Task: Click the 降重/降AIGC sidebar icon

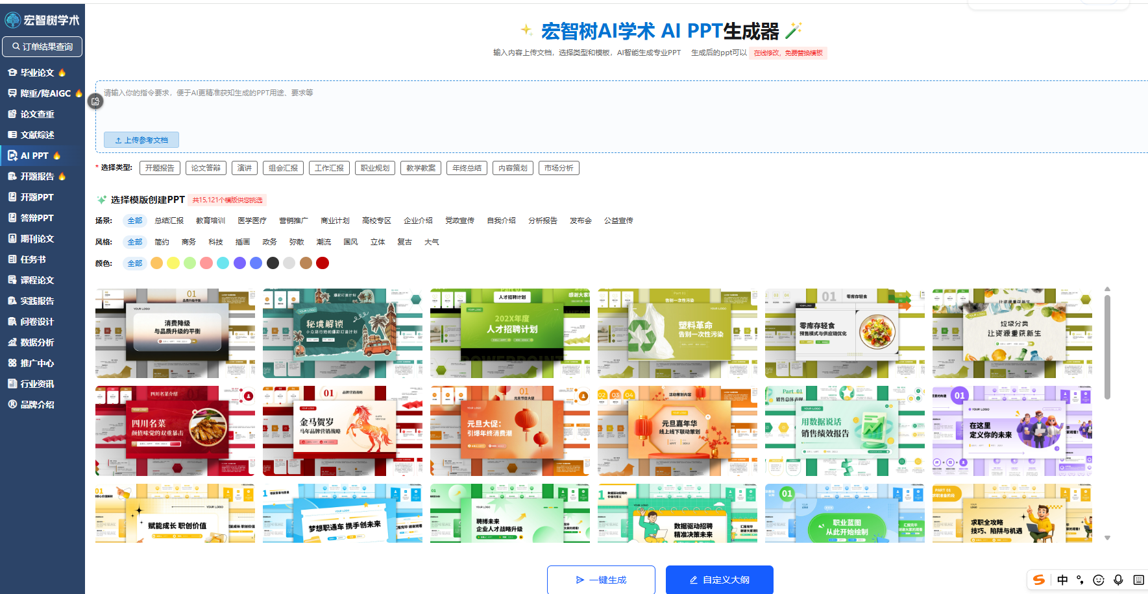Action: click(x=12, y=93)
